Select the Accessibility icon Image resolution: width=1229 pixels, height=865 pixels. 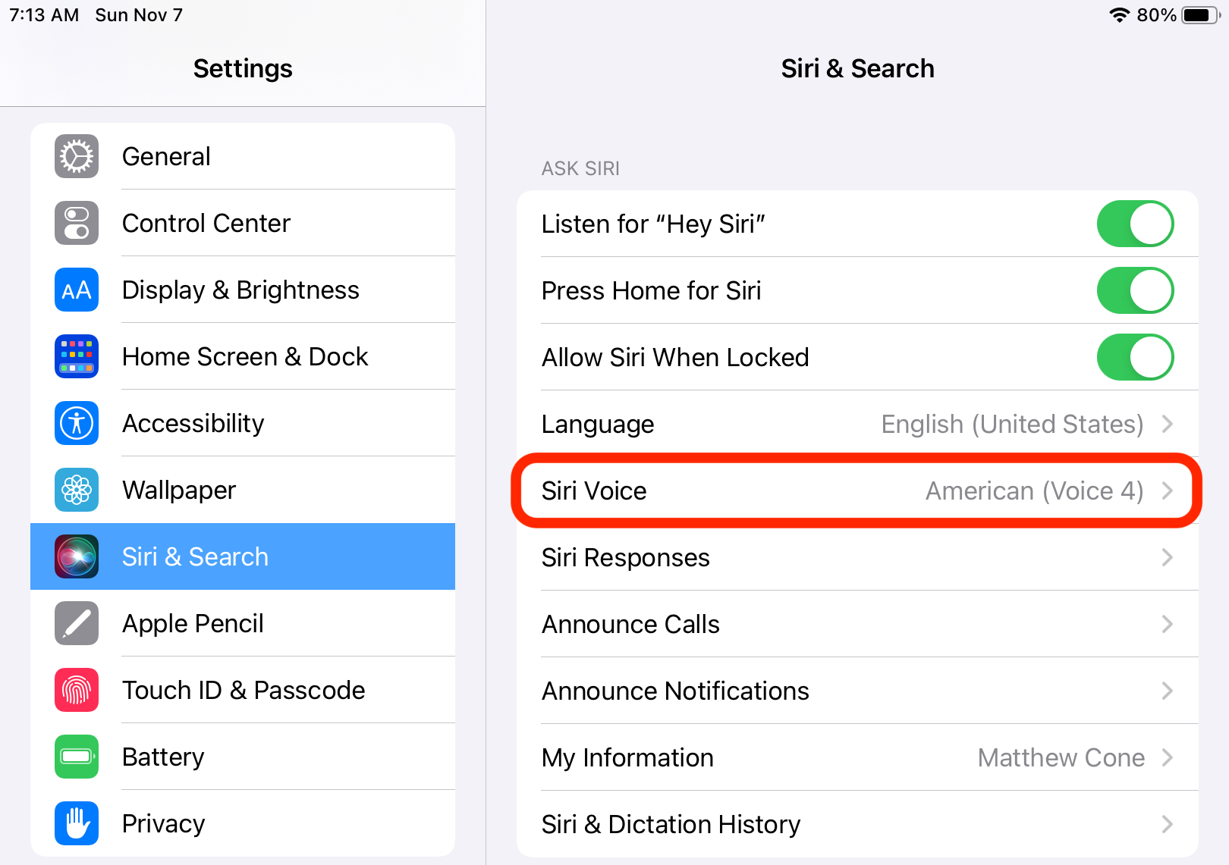76,423
